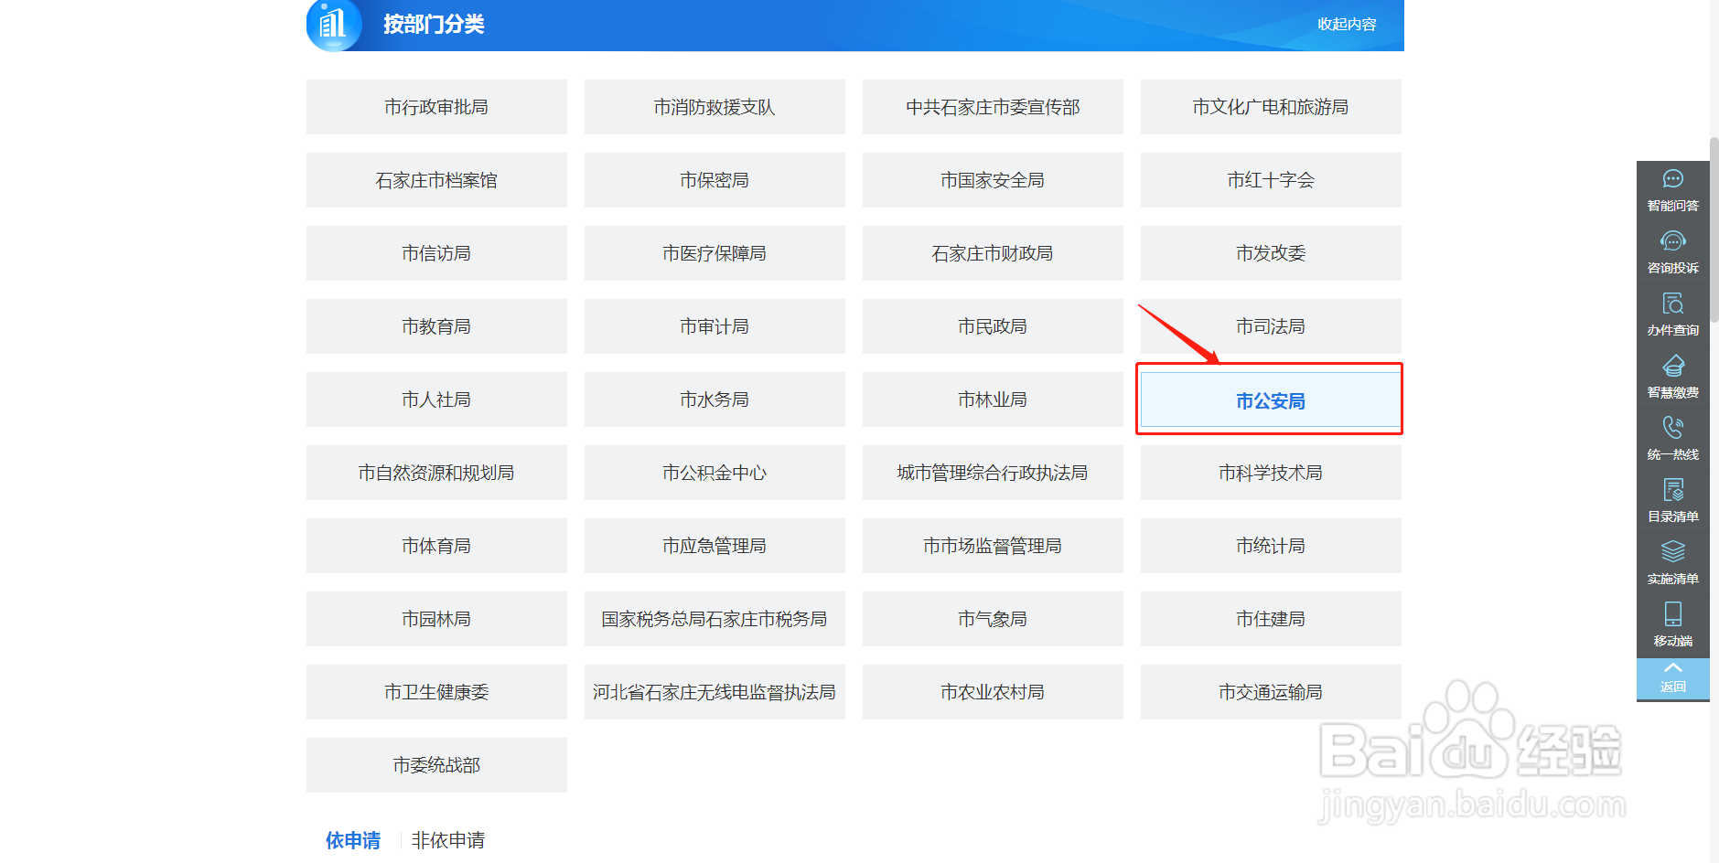Open the 实施清单 icon
The height and width of the screenshot is (863, 1719).
1672,562
